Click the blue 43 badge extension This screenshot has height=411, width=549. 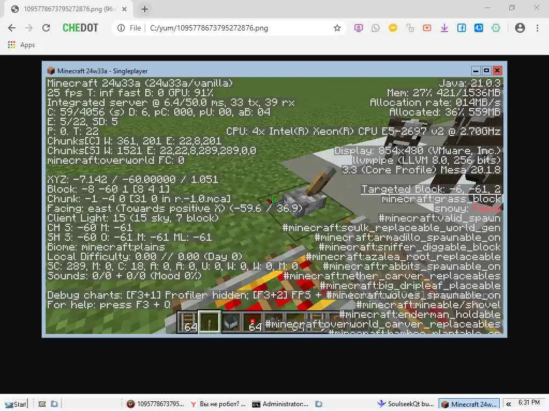tap(479, 28)
